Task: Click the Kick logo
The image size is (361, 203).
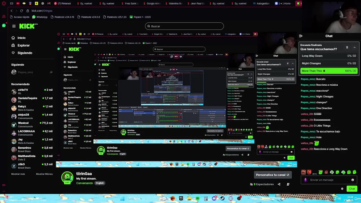Action: [x=28, y=26]
